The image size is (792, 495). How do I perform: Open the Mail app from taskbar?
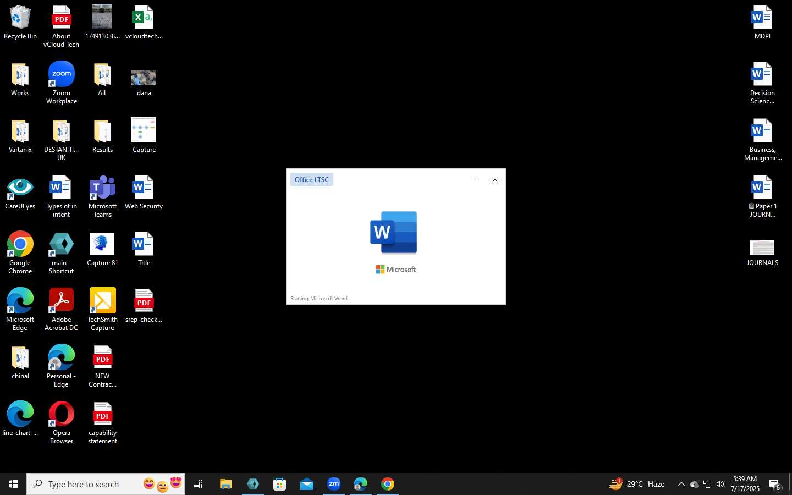306,484
